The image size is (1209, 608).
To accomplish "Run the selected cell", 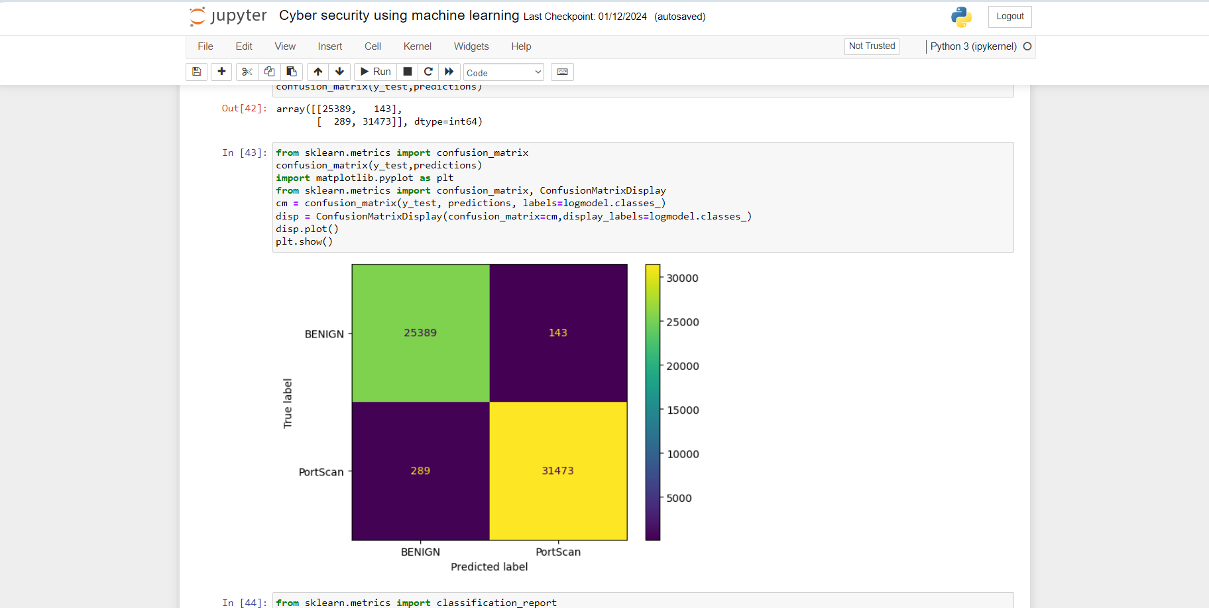I will pos(375,72).
